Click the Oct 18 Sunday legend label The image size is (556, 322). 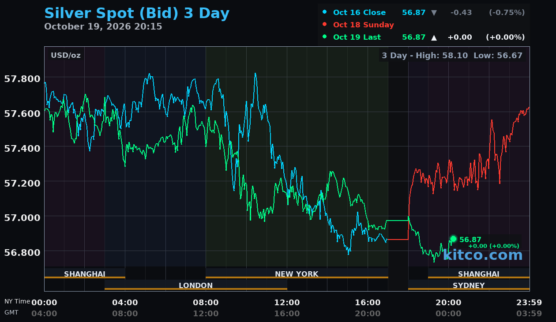[364, 25]
